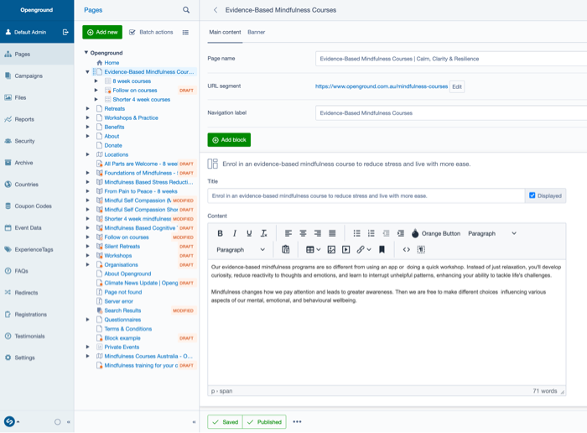587x433 pixels.
Task: Collapse the Openground root tree node
Action: coord(86,52)
